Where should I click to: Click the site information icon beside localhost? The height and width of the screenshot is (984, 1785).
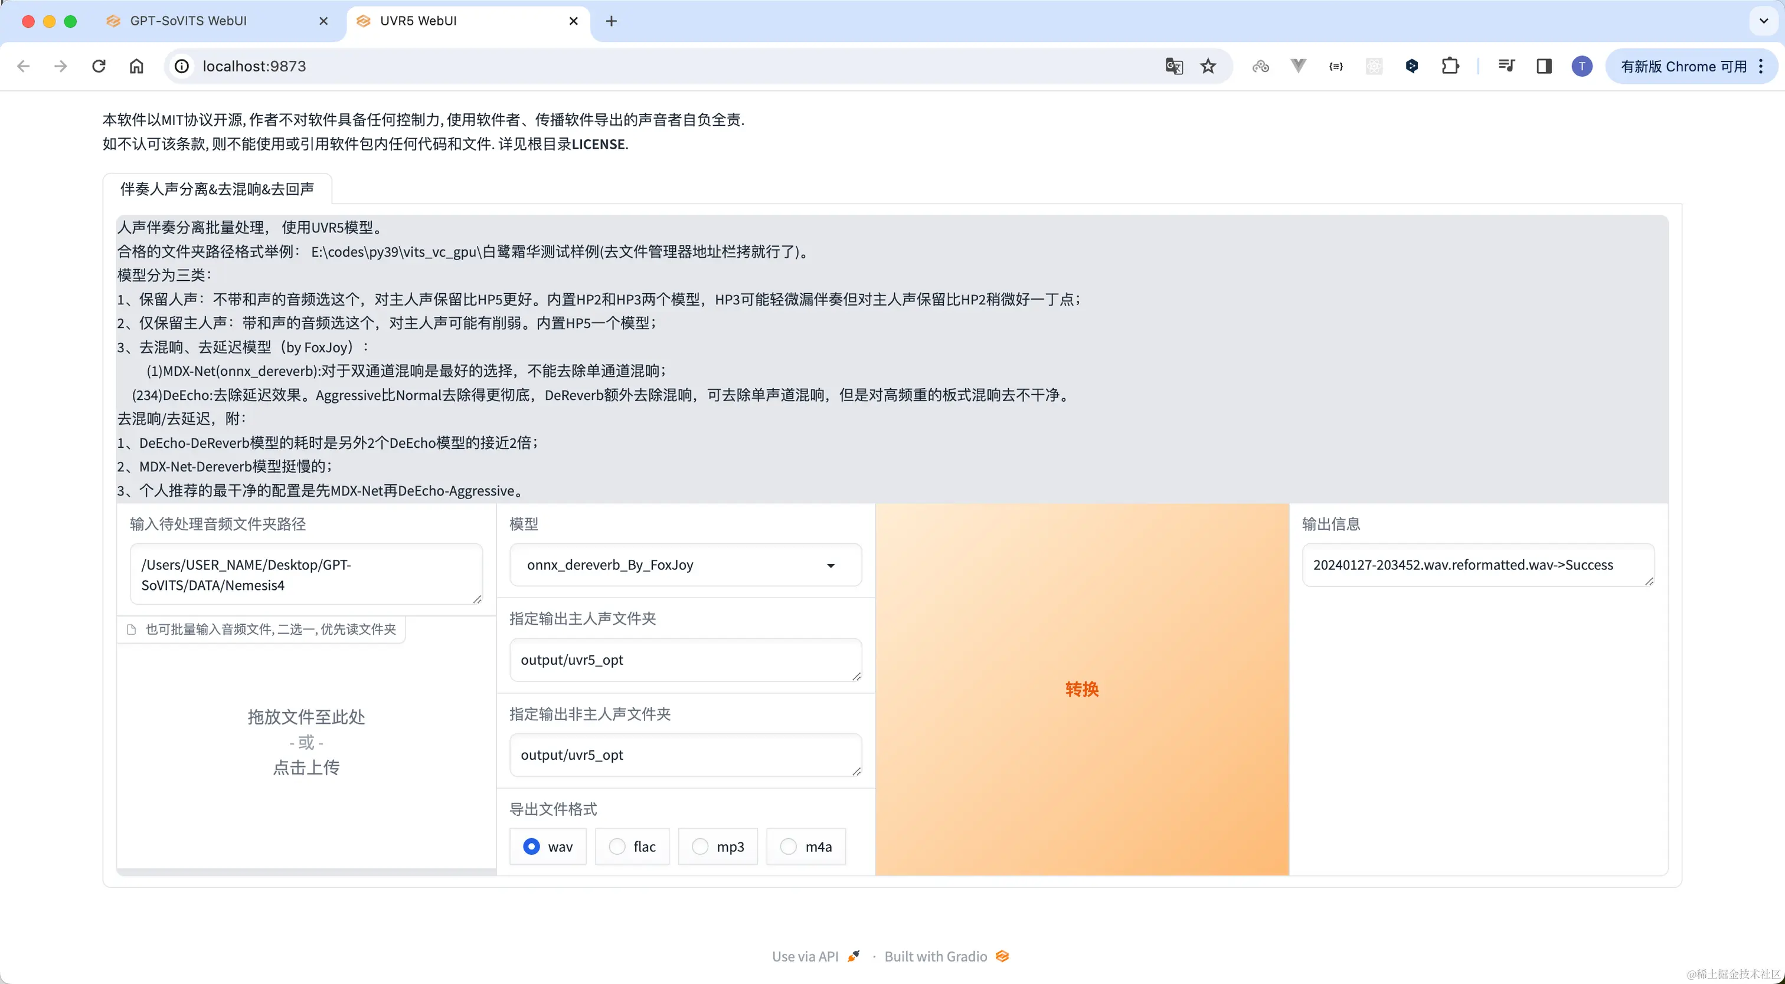pyautogui.click(x=182, y=67)
